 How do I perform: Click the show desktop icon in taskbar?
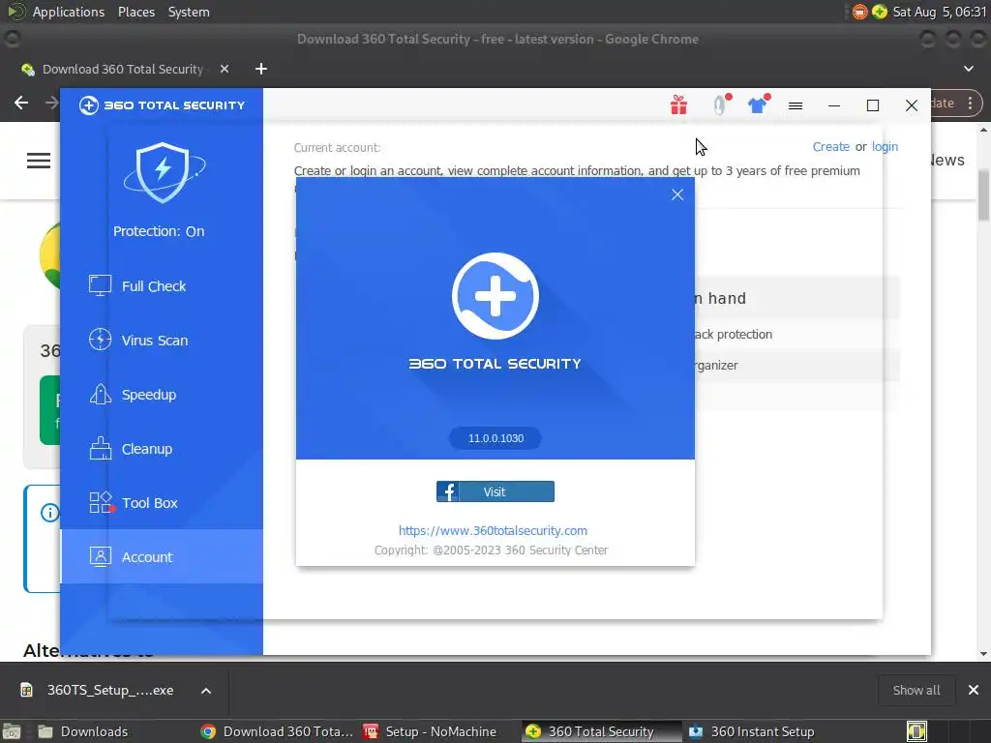(x=12, y=731)
